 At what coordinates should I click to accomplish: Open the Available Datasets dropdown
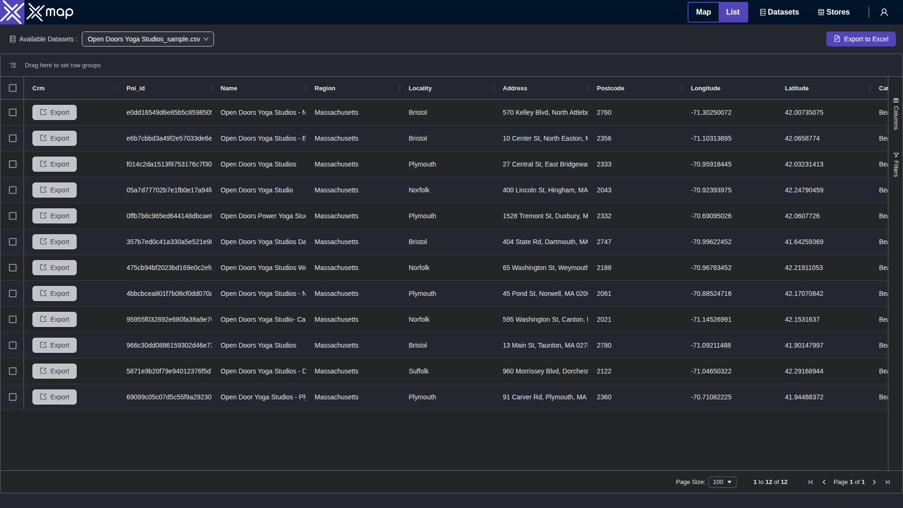[x=148, y=39]
